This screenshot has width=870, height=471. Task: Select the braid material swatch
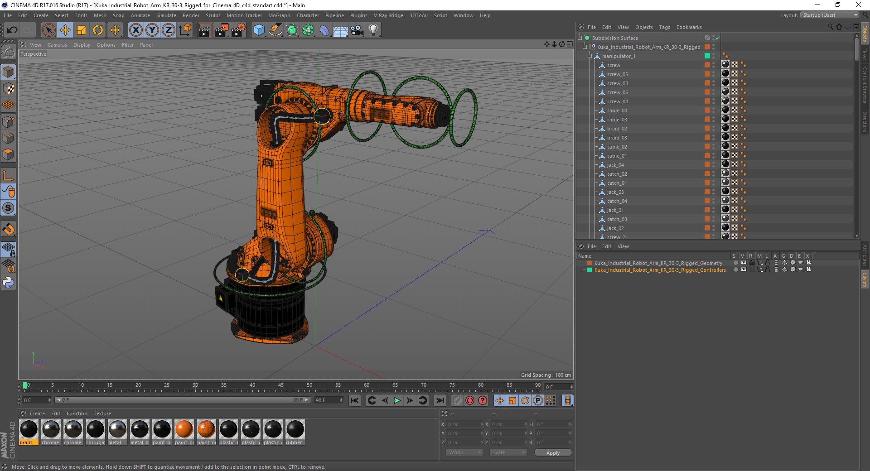tap(29, 433)
